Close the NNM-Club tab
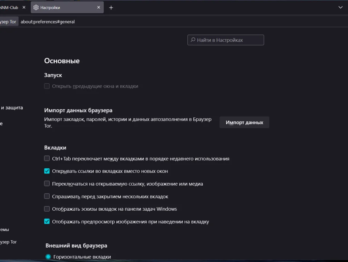348x262 pixels. 24,7
